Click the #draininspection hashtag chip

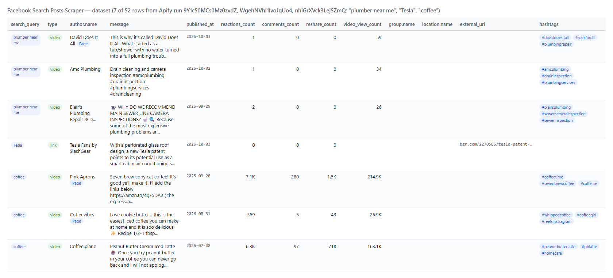coord(556,76)
